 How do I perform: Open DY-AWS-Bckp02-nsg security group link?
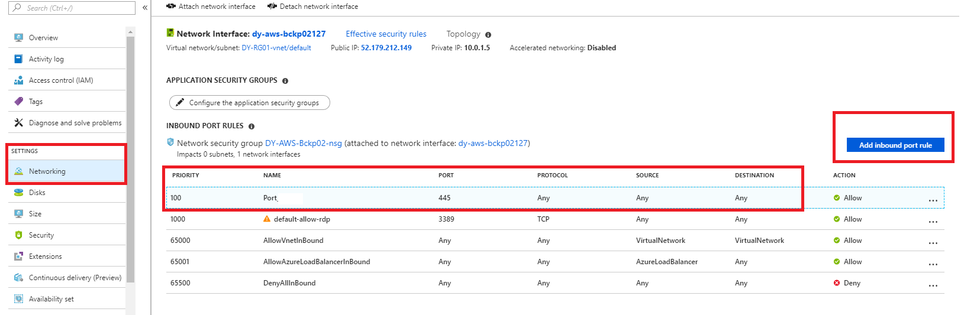coord(303,144)
